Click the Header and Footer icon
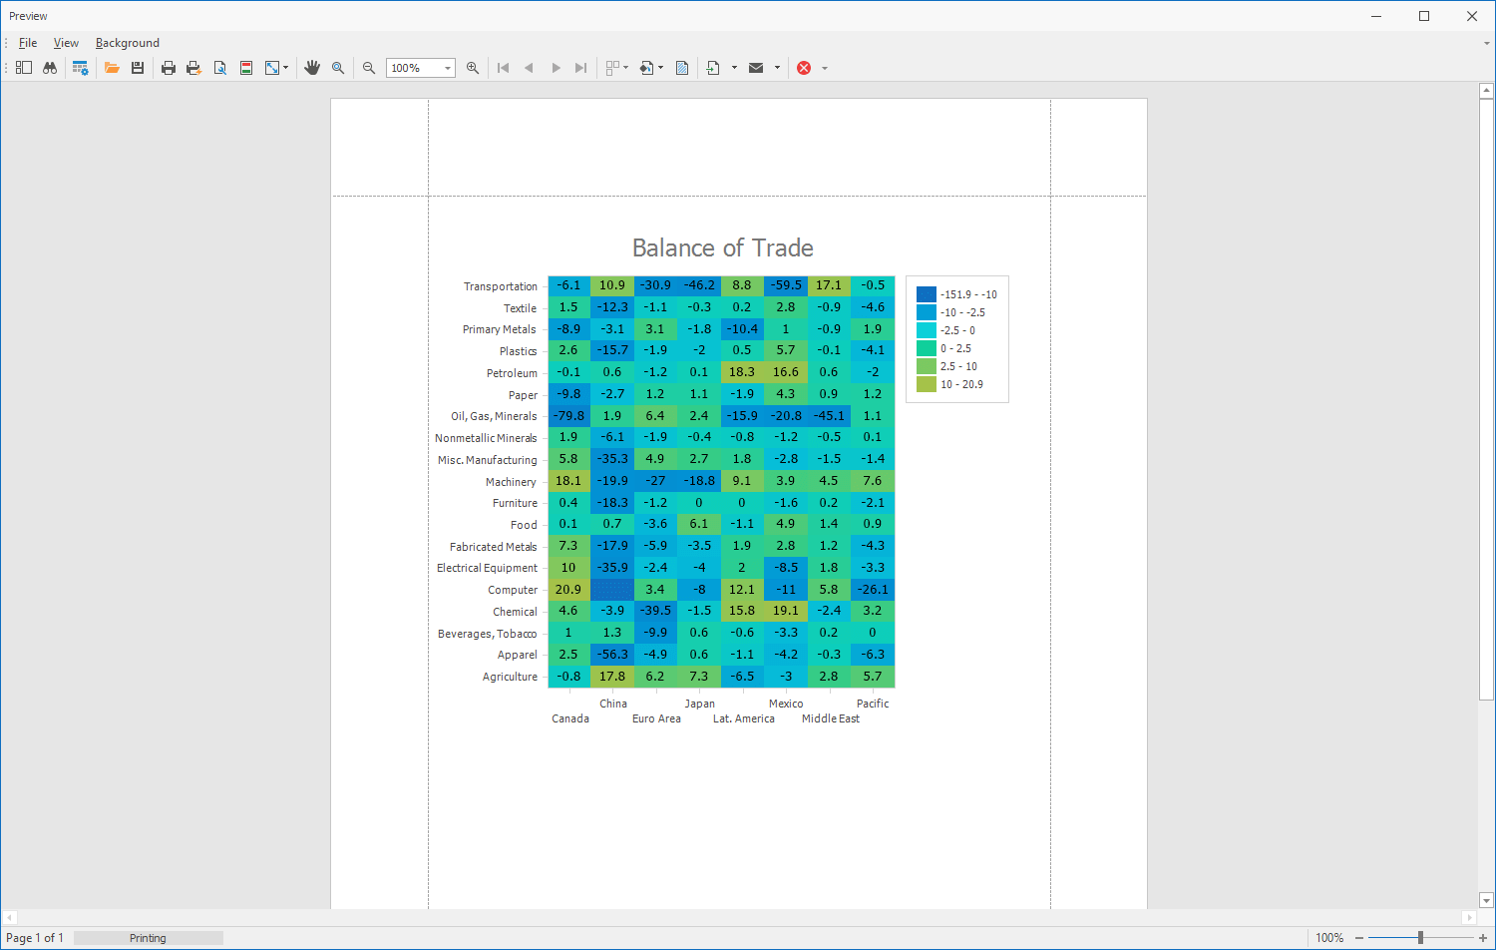The image size is (1496, 950). [x=246, y=68]
